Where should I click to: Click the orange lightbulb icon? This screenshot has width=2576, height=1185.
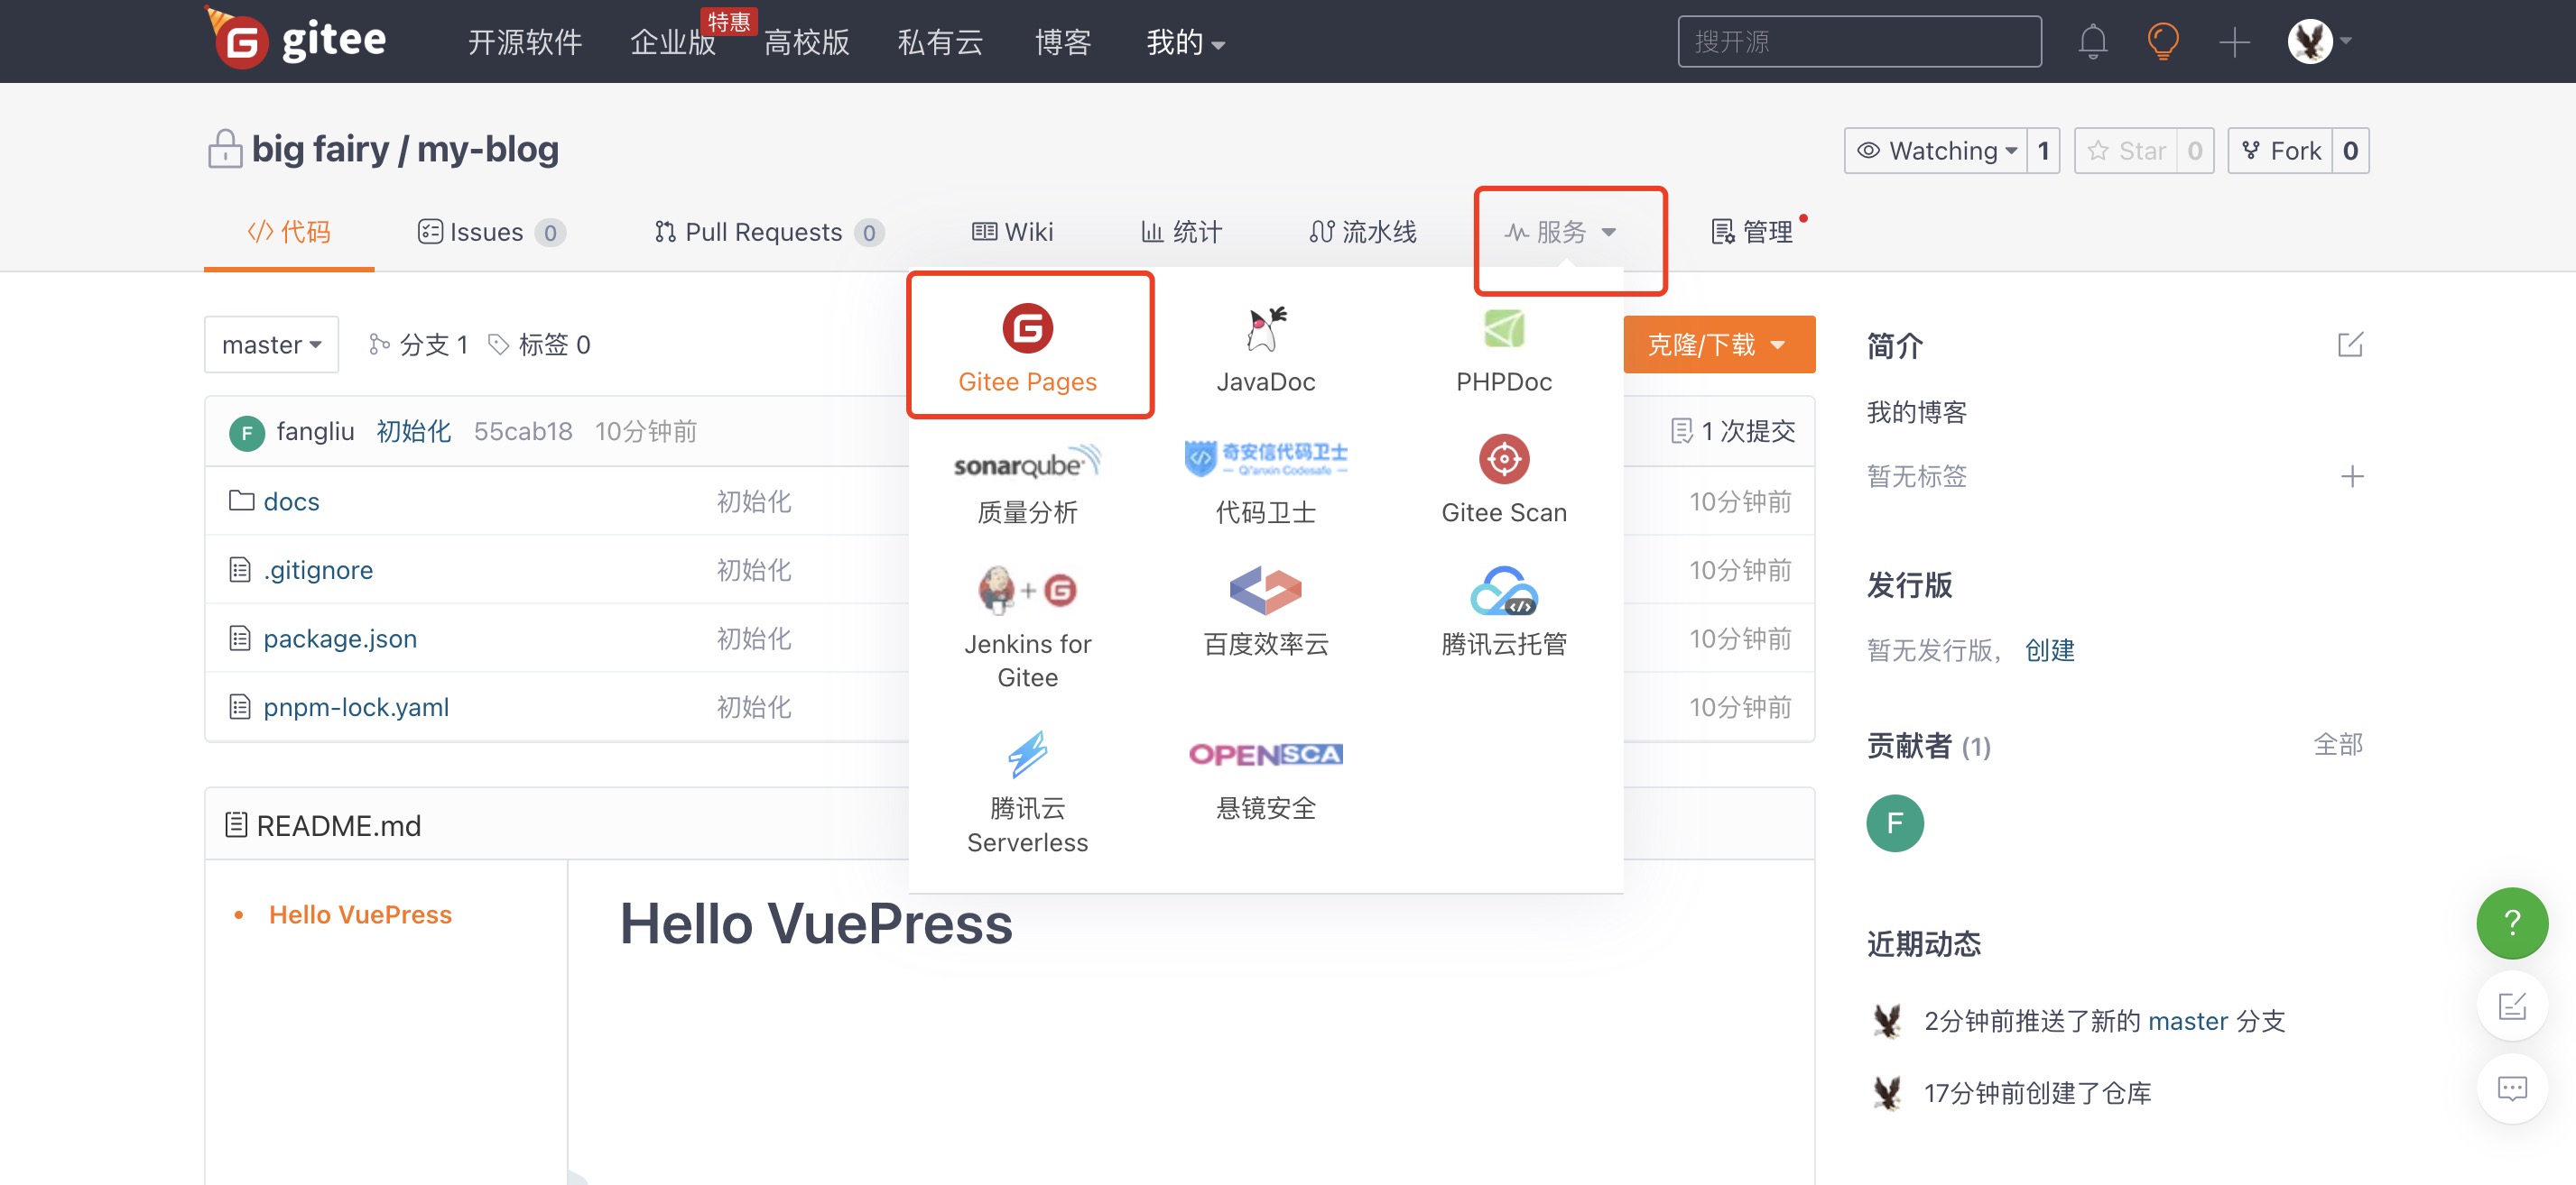click(2162, 41)
